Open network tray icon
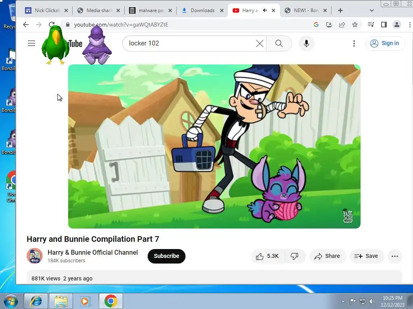 tap(363, 301)
